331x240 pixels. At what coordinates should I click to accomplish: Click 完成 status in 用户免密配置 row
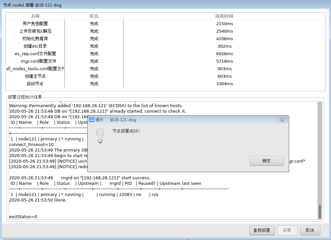(94, 24)
